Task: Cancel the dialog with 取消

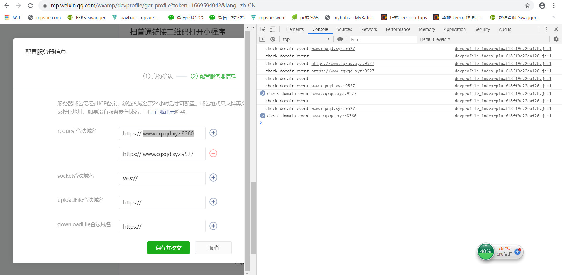Action: 213,248
